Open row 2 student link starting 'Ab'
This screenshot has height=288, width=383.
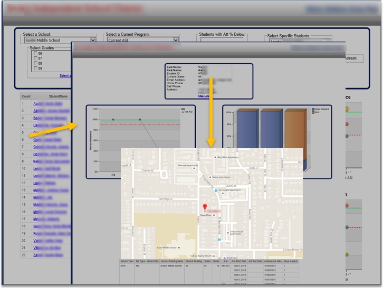tap(51, 111)
